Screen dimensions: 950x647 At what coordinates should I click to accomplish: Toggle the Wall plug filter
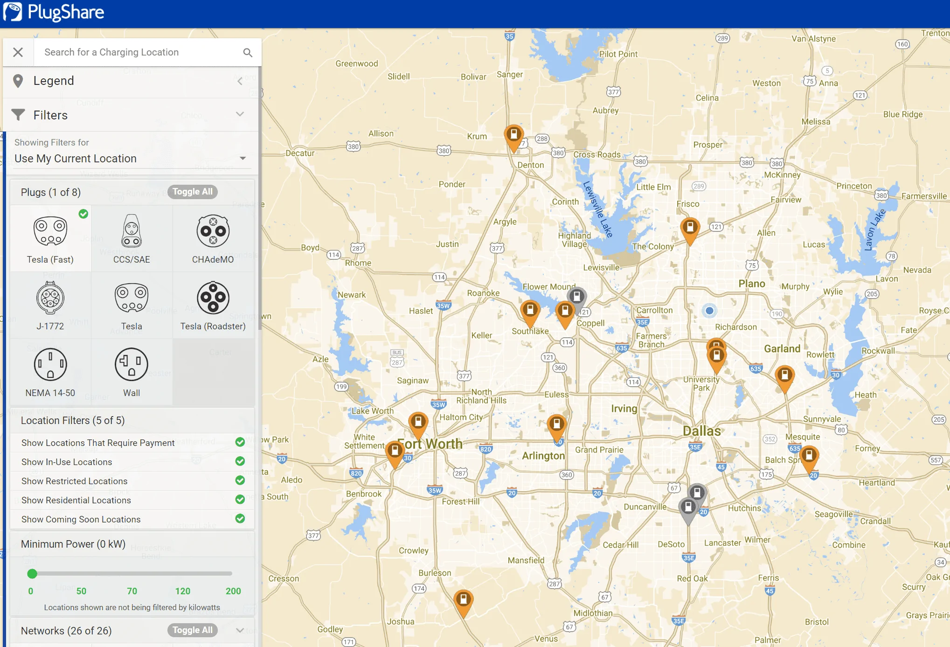coord(132,372)
